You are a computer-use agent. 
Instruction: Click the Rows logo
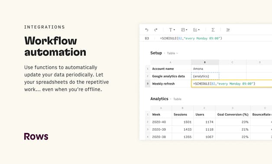coord(36,136)
